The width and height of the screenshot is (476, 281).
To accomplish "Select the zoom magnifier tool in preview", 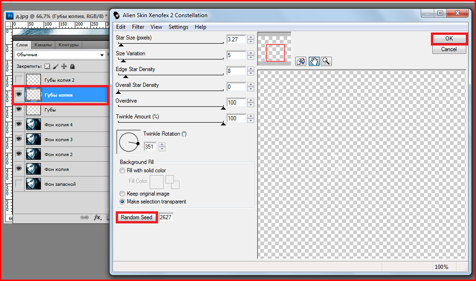I will pyautogui.click(x=326, y=61).
